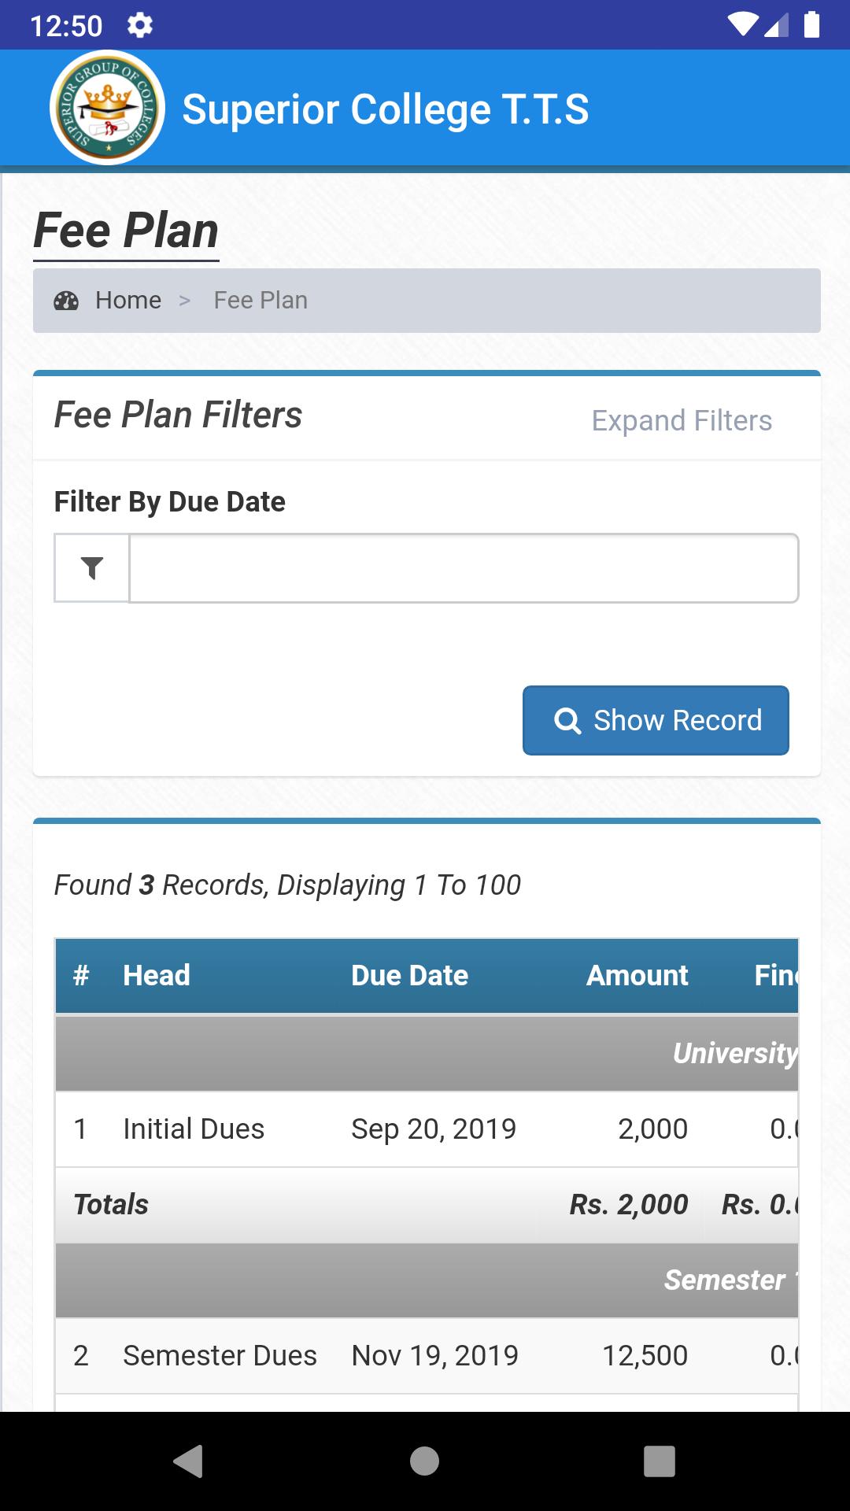Image resolution: width=850 pixels, height=1511 pixels.
Task: Sort by the Due Date column header
Action: click(409, 975)
